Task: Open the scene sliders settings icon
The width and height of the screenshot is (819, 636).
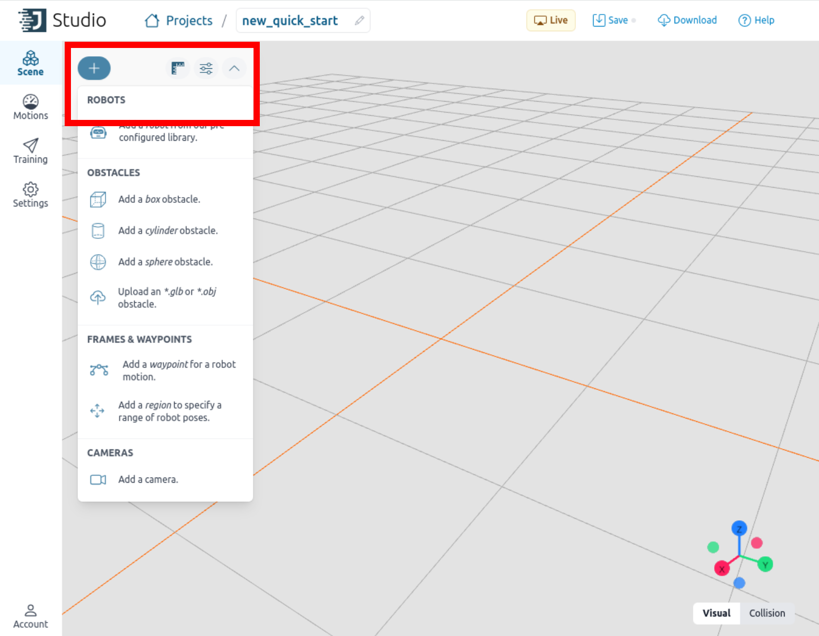Action: [x=206, y=68]
